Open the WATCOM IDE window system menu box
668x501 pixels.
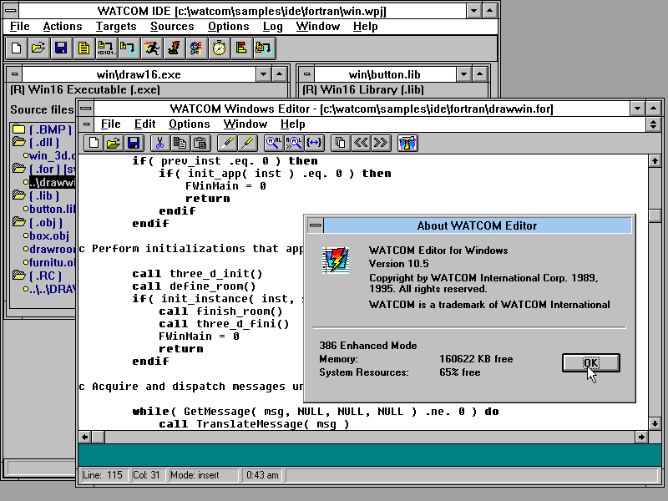point(11,11)
